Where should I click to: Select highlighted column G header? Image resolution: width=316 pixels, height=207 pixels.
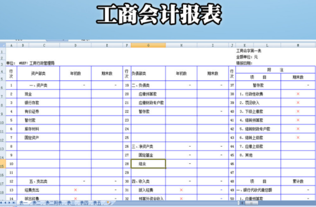click(149, 45)
